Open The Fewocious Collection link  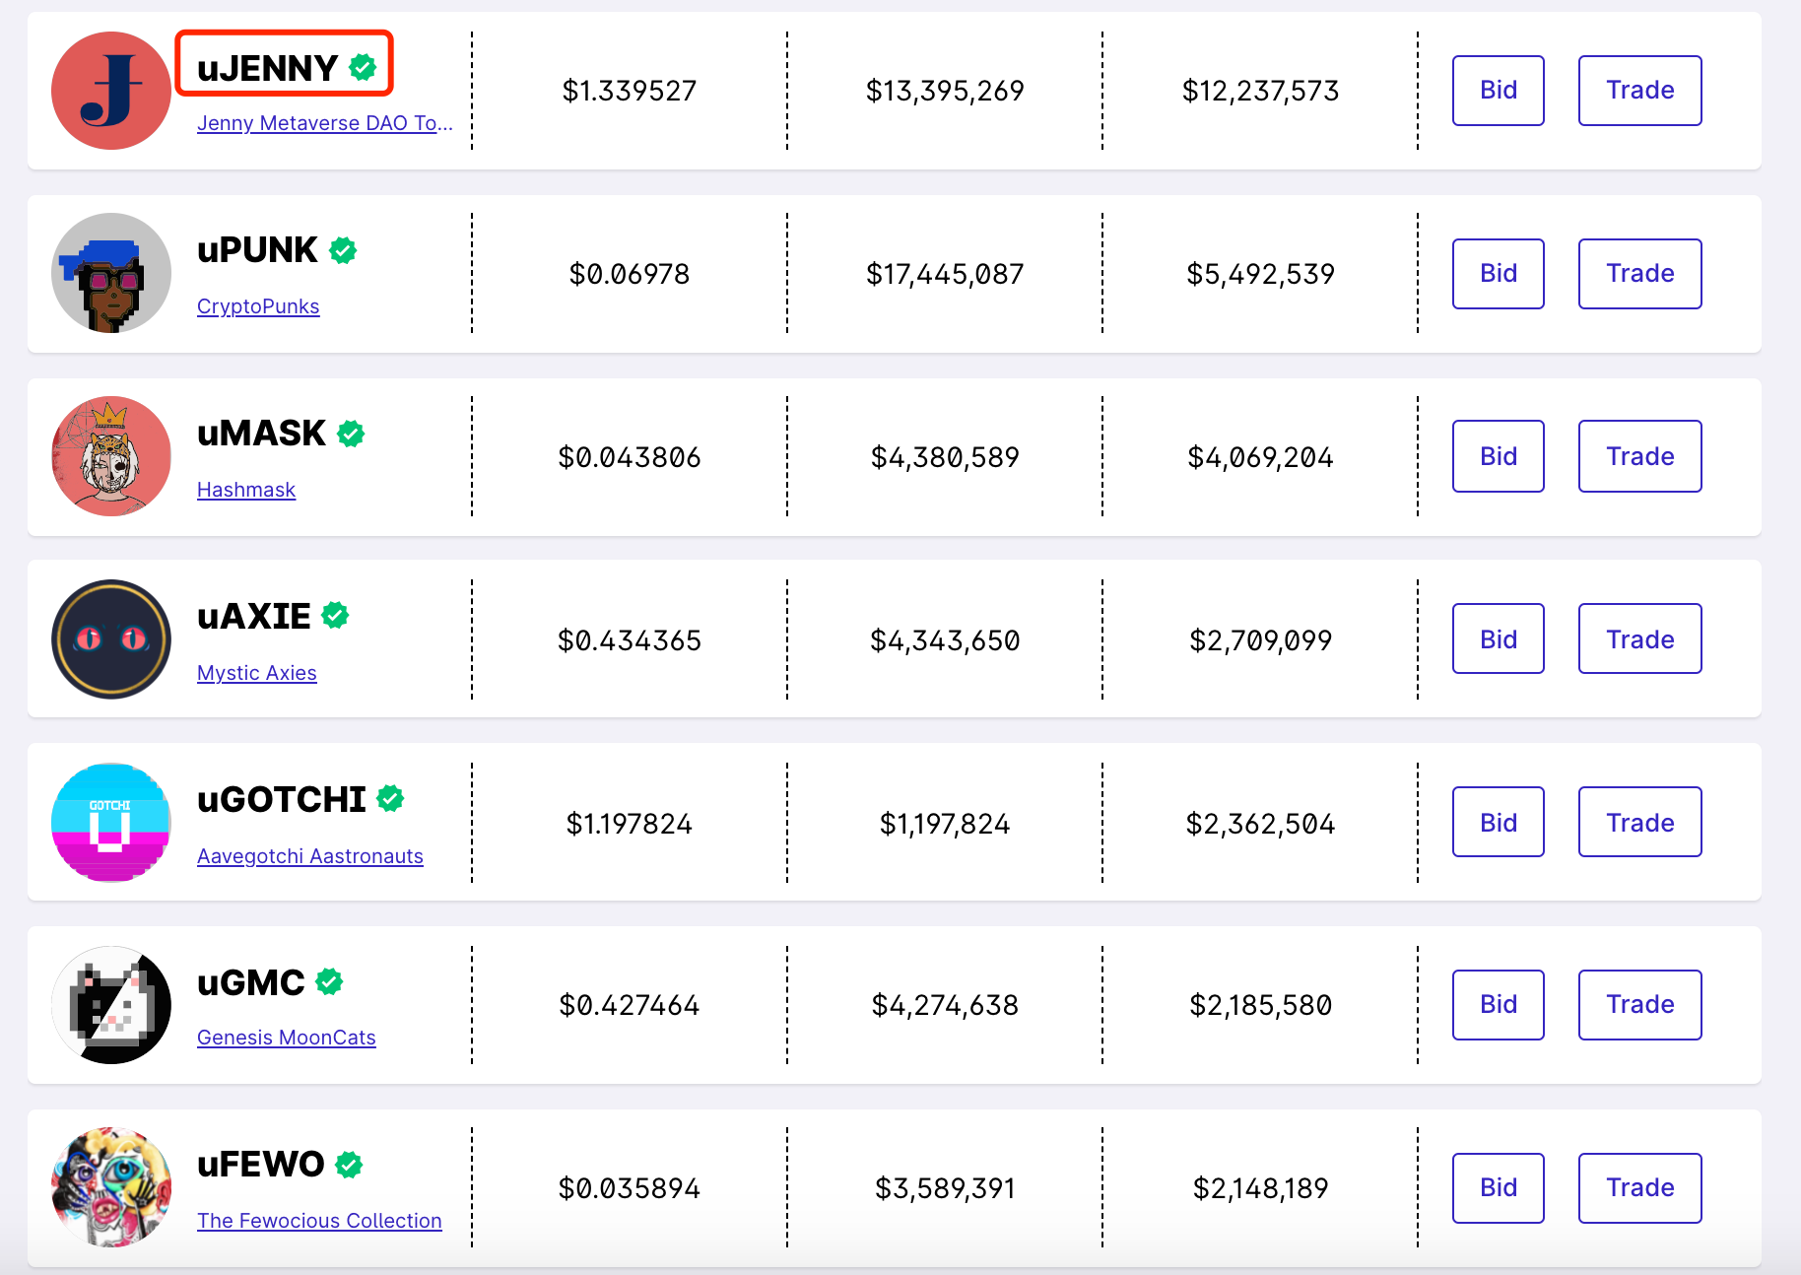click(x=319, y=1221)
